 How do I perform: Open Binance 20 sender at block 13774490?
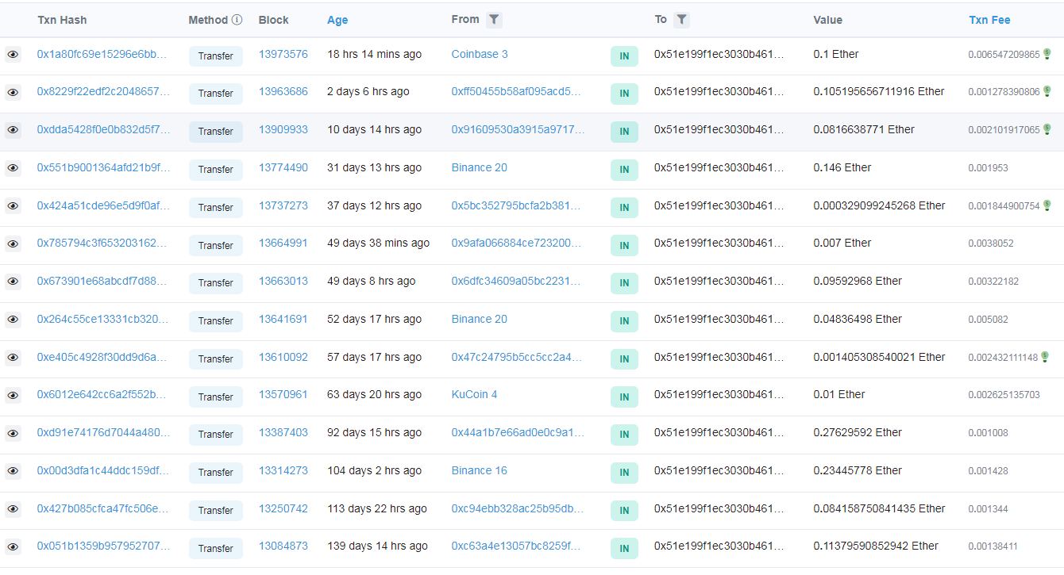[480, 167]
